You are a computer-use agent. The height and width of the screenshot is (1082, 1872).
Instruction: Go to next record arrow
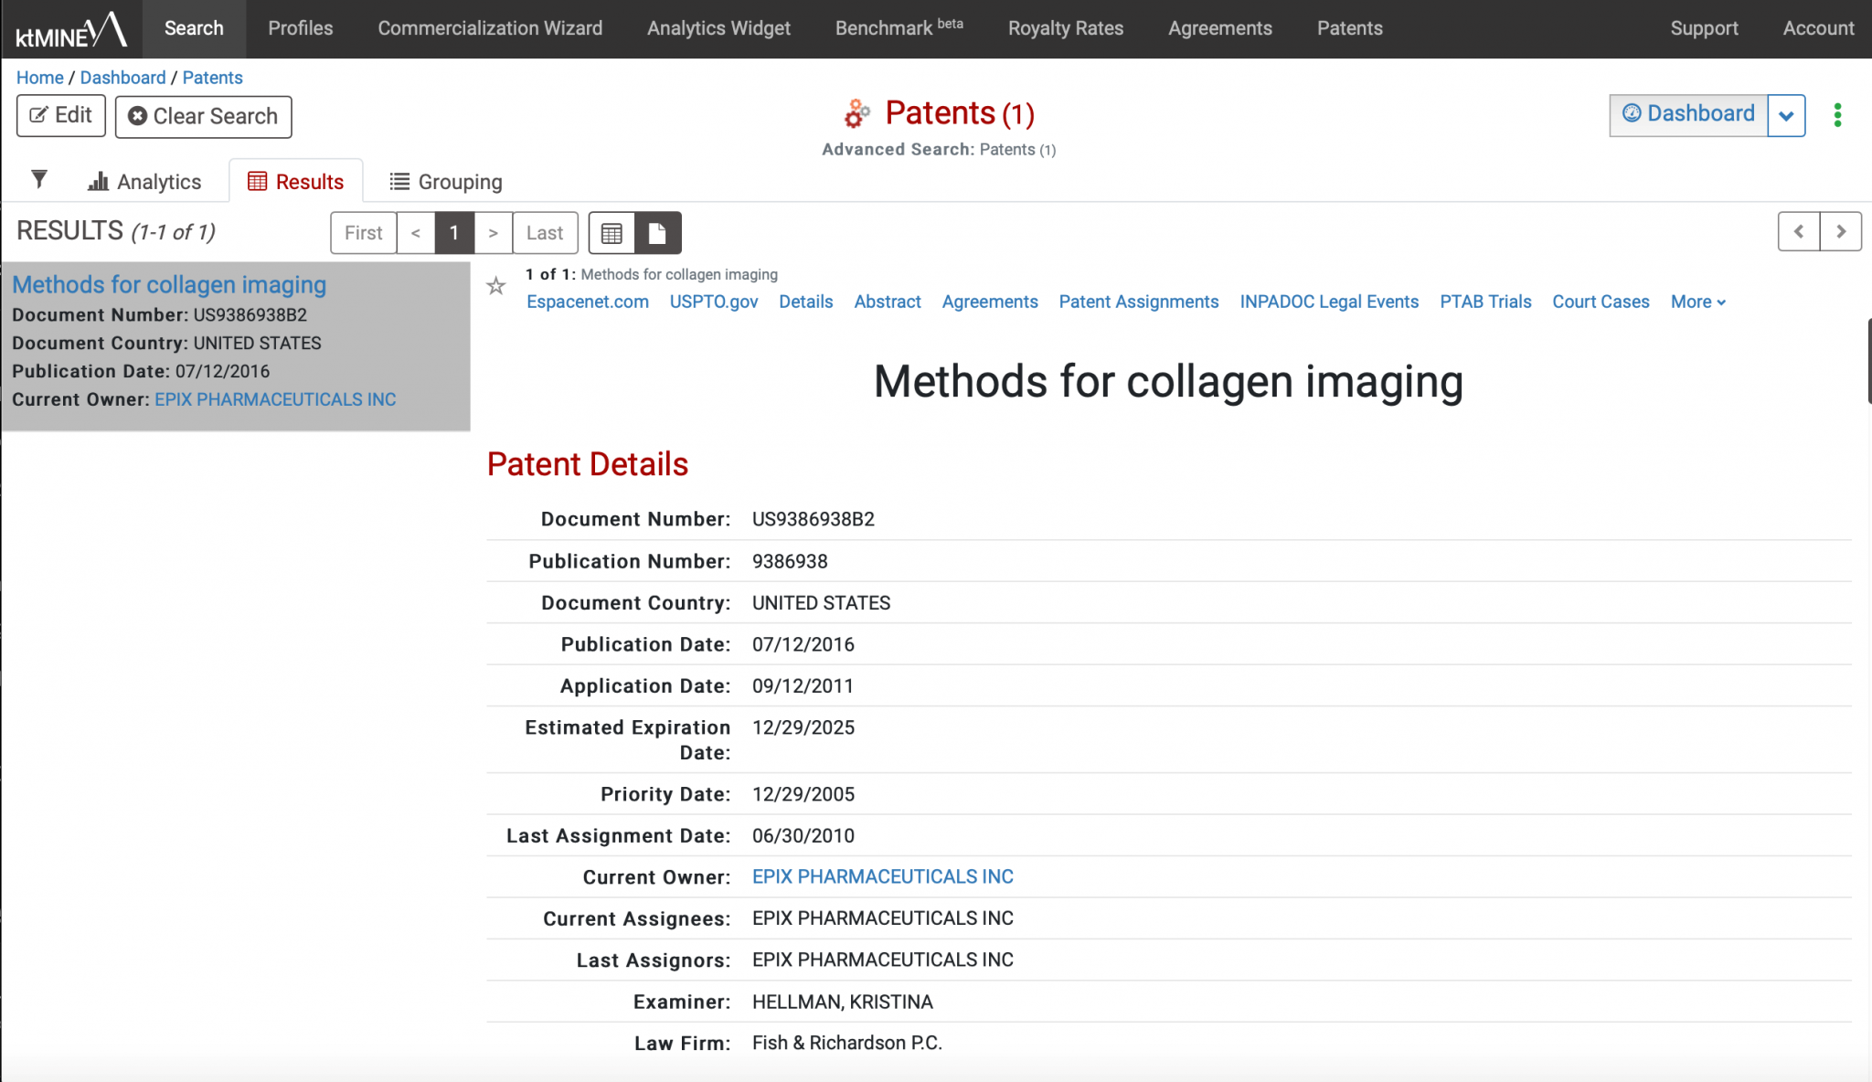tap(1840, 231)
